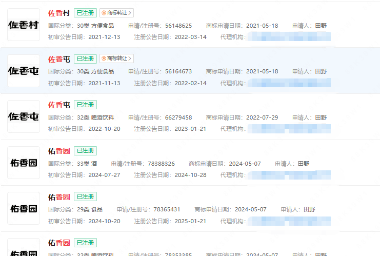
Task: Open 佑香园 title link for registration 78388326
Action: [59, 151]
